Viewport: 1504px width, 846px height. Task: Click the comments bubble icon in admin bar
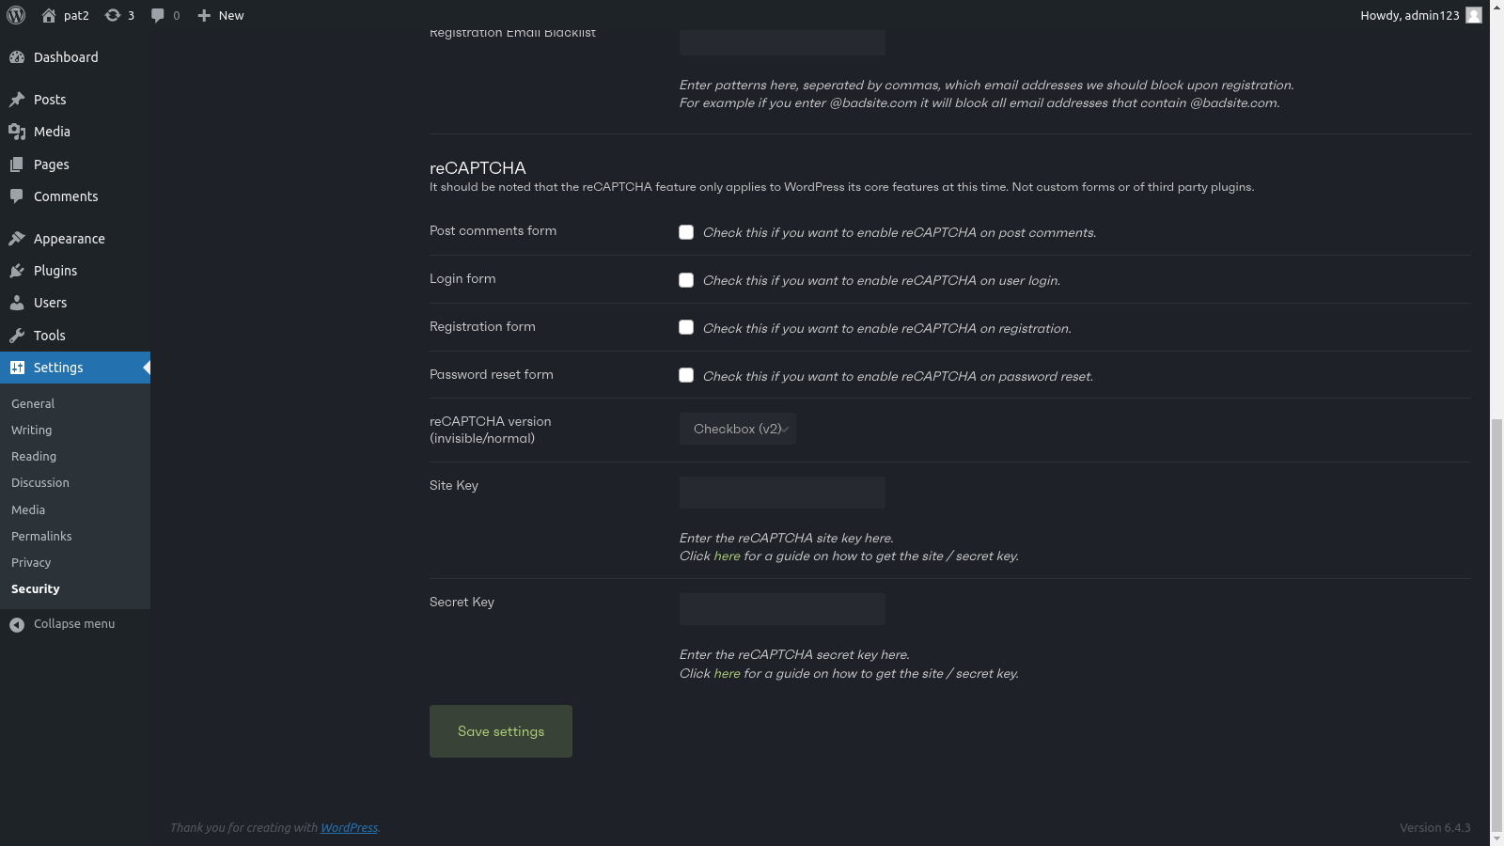pos(164,15)
